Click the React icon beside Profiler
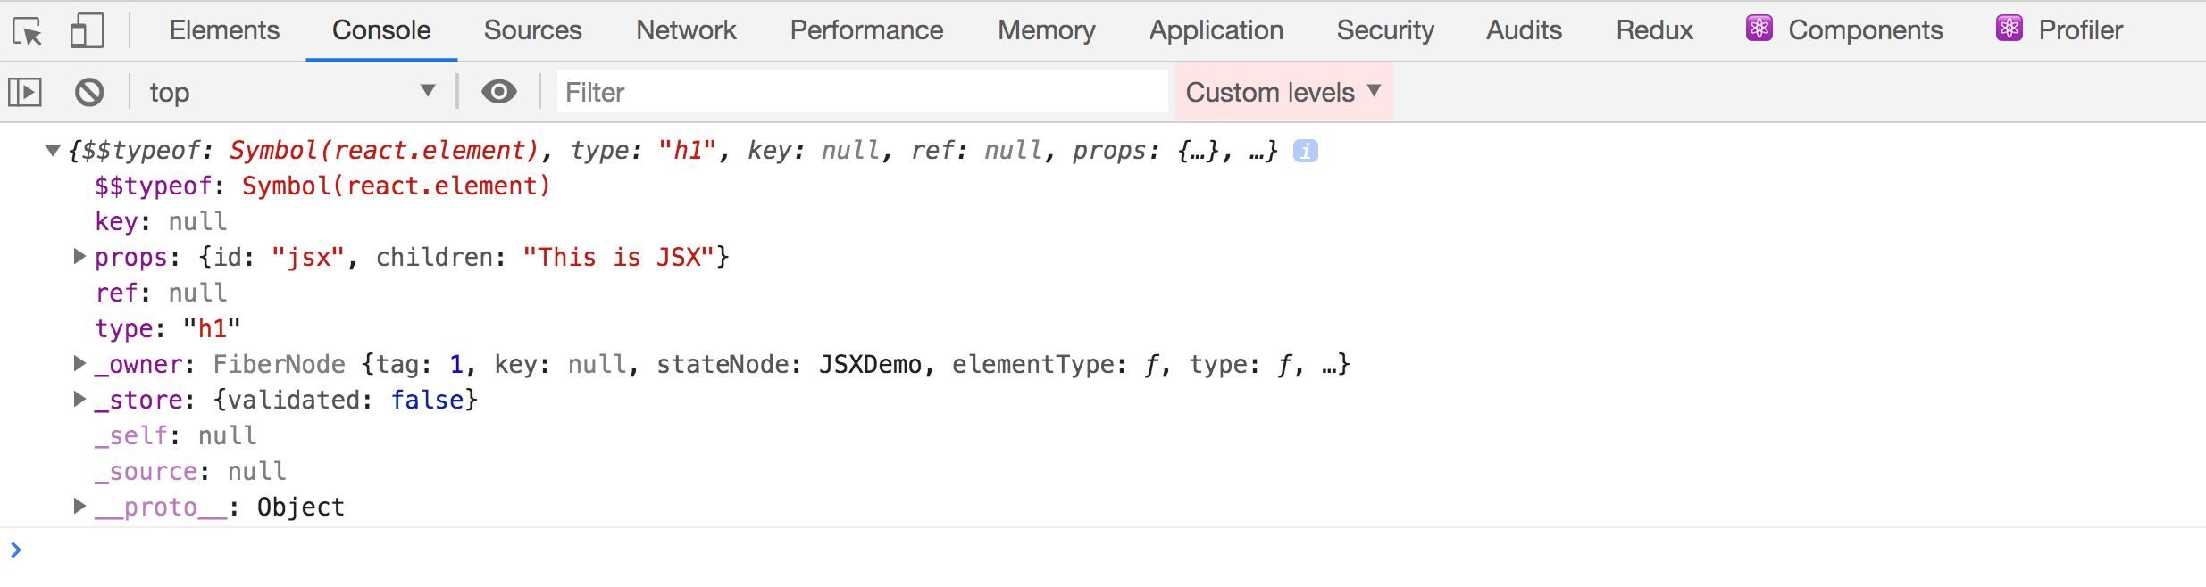The height and width of the screenshot is (587, 2206). 2010,29
